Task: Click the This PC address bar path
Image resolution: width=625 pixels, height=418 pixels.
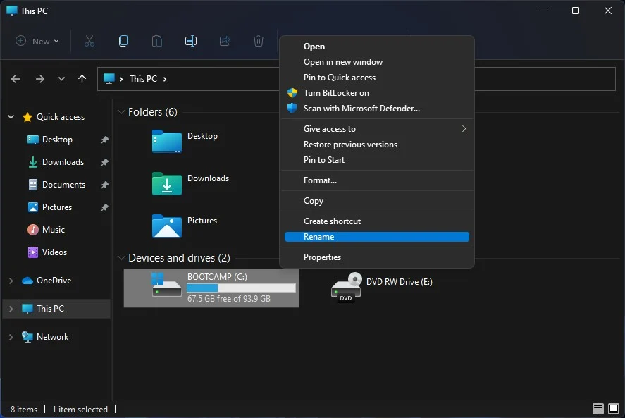Action: pos(143,79)
